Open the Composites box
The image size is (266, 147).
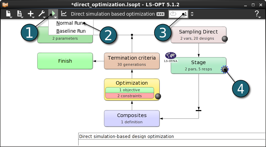pos(132,118)
